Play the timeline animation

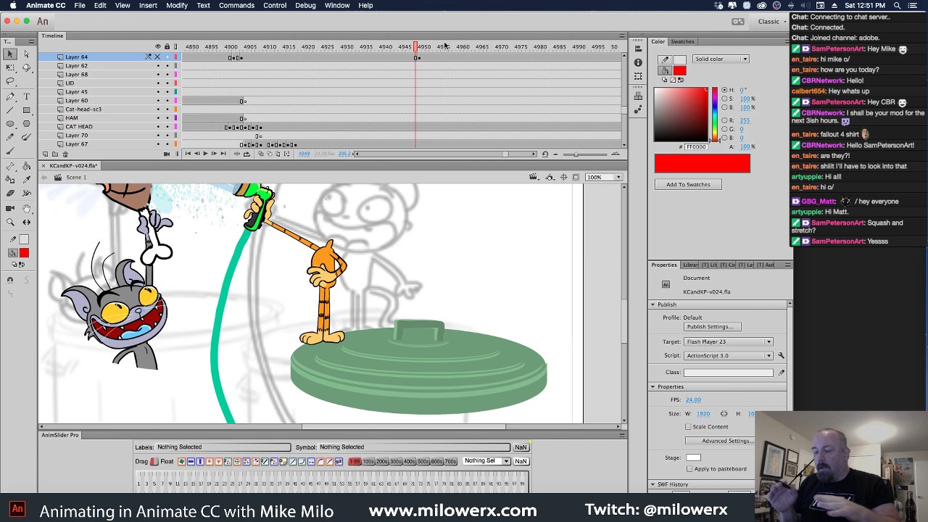point(205,154)
